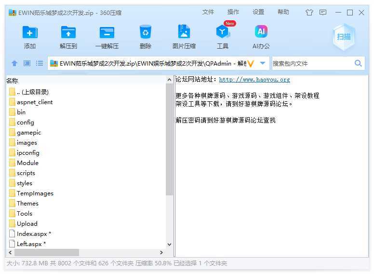The image size is (374, 274).
Task: Go up one level with the up-arrow icon
Action: tap(14, 63)
